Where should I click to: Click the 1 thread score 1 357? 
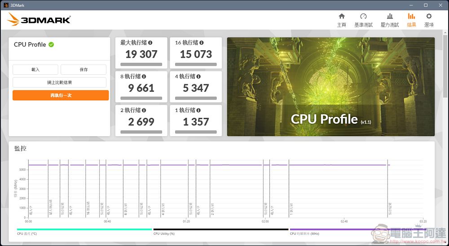(196, 122)
